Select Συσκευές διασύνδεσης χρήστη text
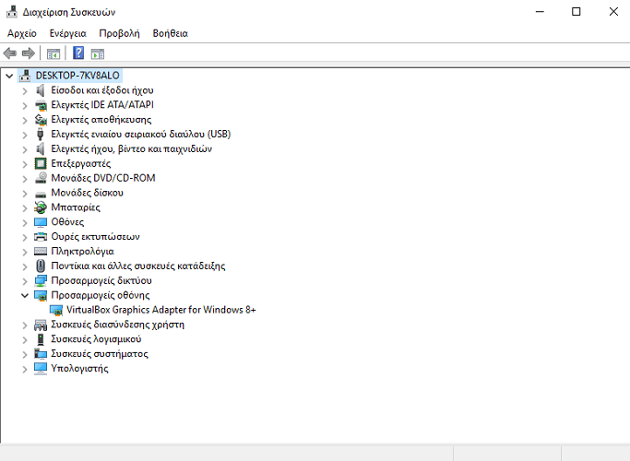This screenshot has width=630, height=461. [x=118, y=325]
